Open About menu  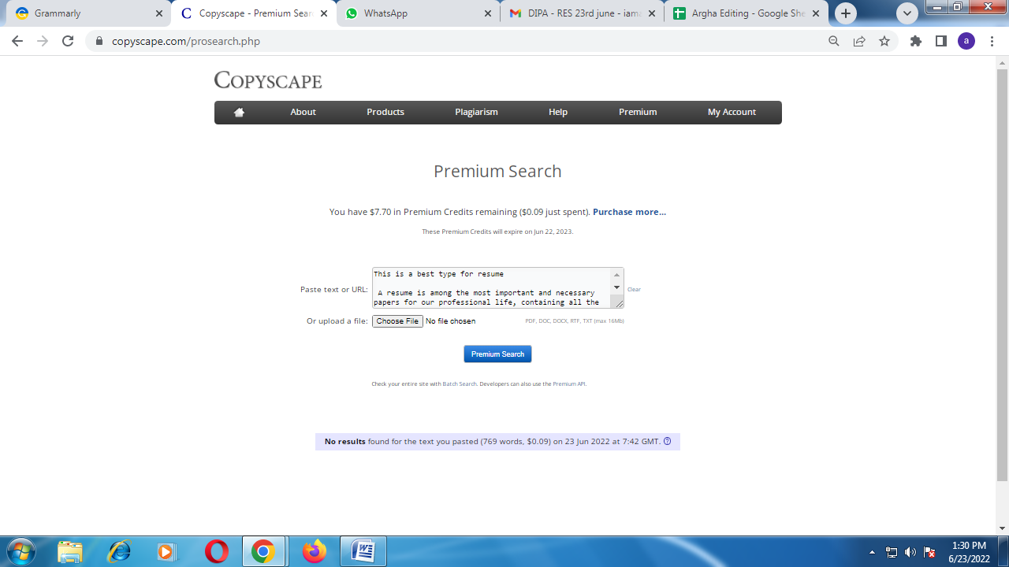(x=303, y=112)
